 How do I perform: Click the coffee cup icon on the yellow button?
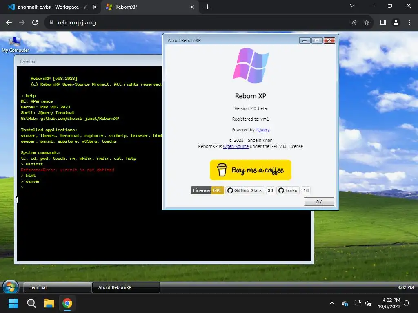click(222, 170)
